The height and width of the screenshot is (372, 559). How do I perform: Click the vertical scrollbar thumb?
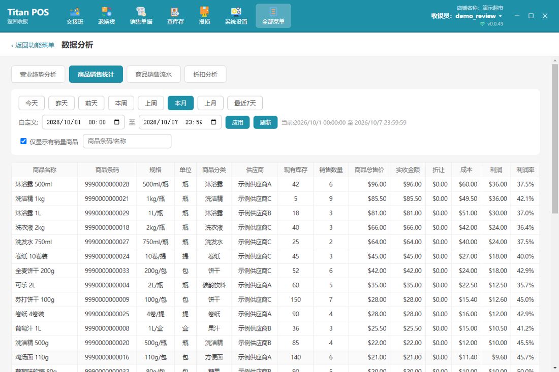(555, 139)
